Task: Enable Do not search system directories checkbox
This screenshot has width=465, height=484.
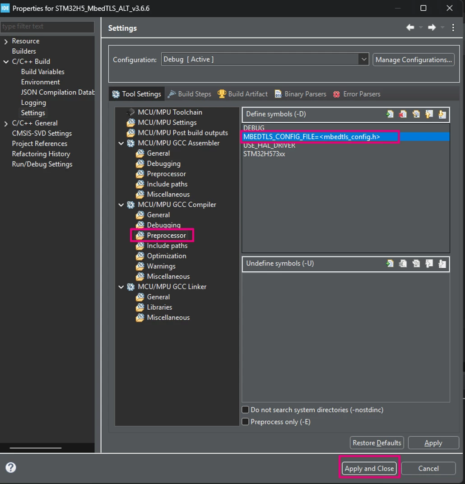Action: (245, 410)
